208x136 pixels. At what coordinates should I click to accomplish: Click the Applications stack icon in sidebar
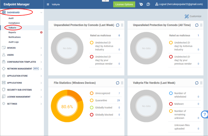[x=4, y=83]
